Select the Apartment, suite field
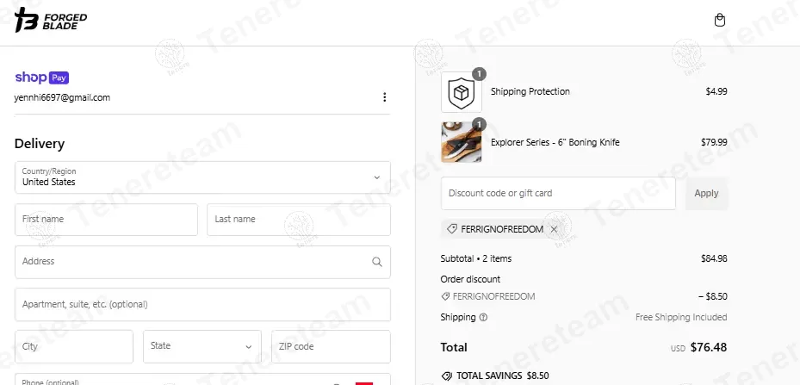Image resolution: width=800 pixels, height=385 pixels. 202,304
